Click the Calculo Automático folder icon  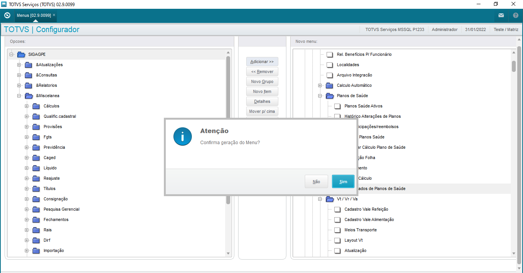click(x=330, y=85)
